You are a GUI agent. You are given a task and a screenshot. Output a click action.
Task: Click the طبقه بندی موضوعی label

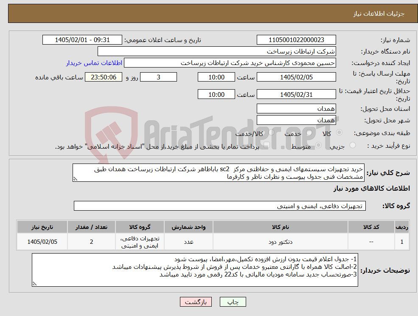tap(382, 133)
